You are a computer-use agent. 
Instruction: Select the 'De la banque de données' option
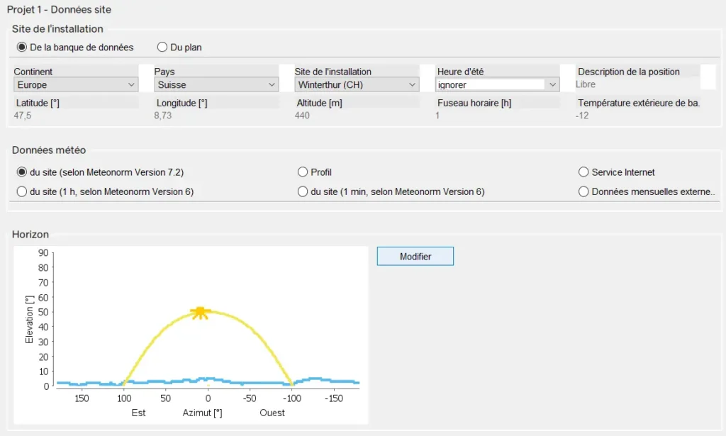coord(22,47)
